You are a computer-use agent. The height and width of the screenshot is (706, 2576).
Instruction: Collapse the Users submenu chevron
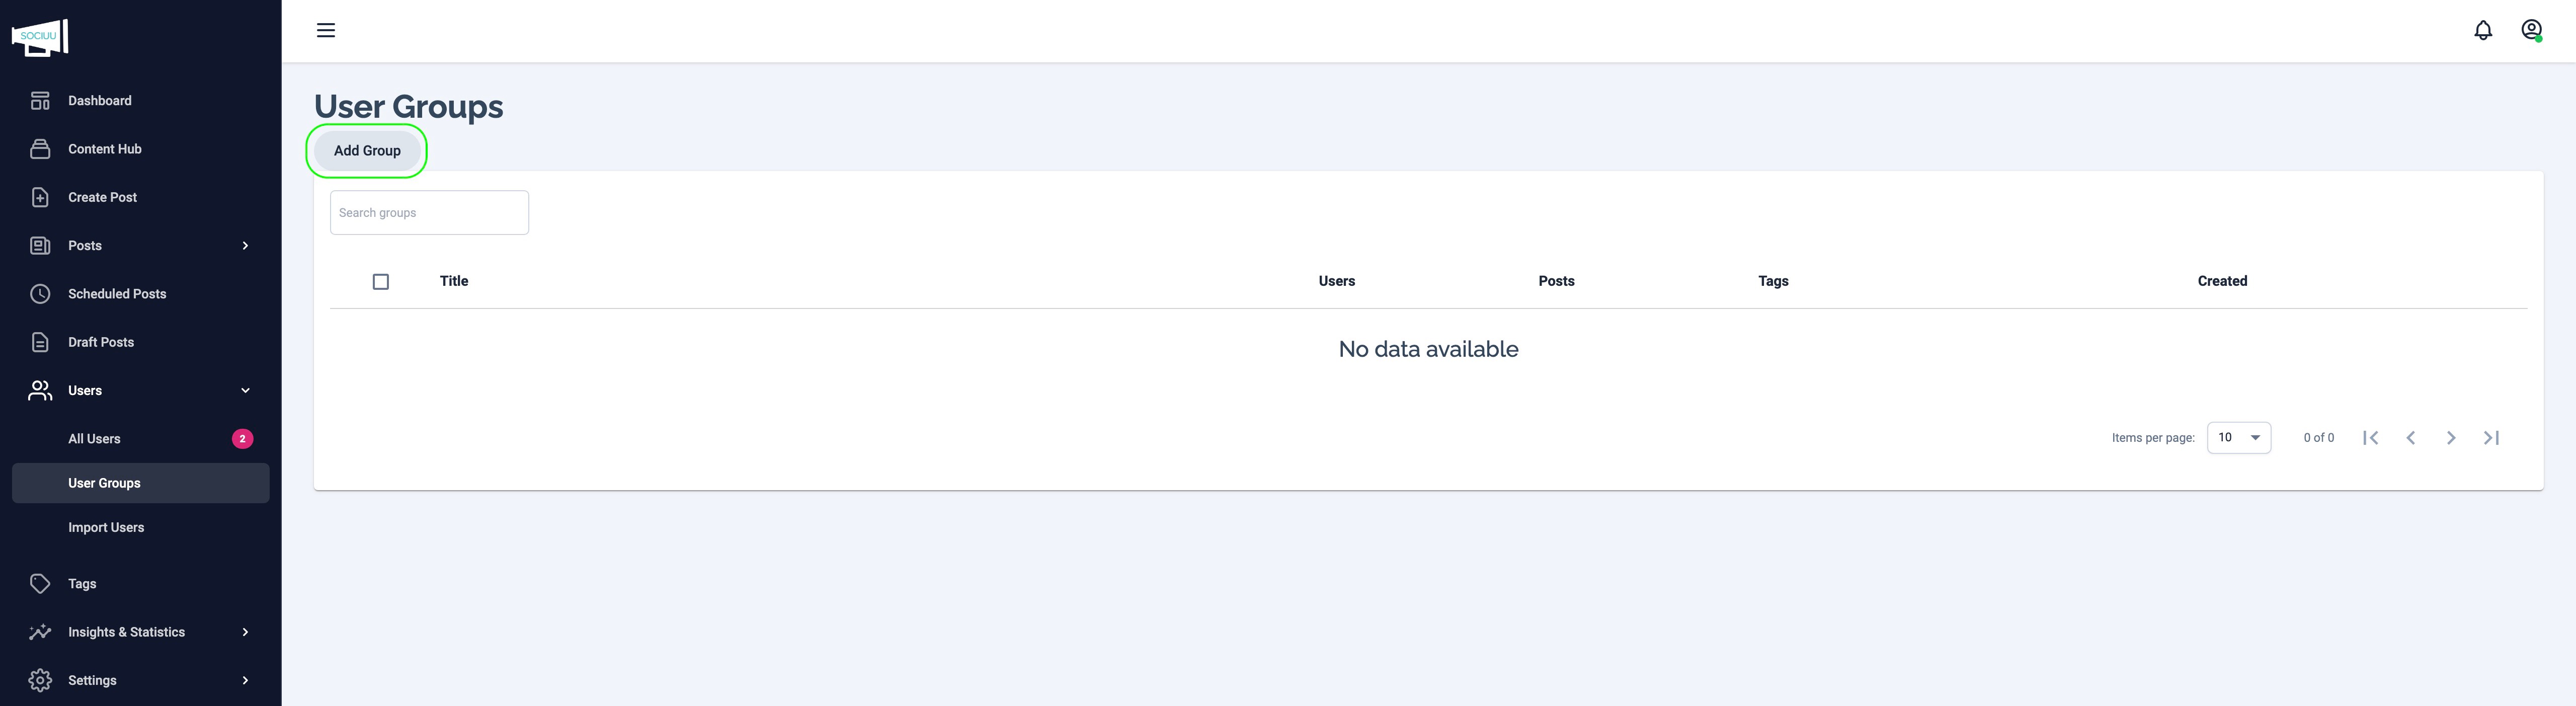click(245, 391)
